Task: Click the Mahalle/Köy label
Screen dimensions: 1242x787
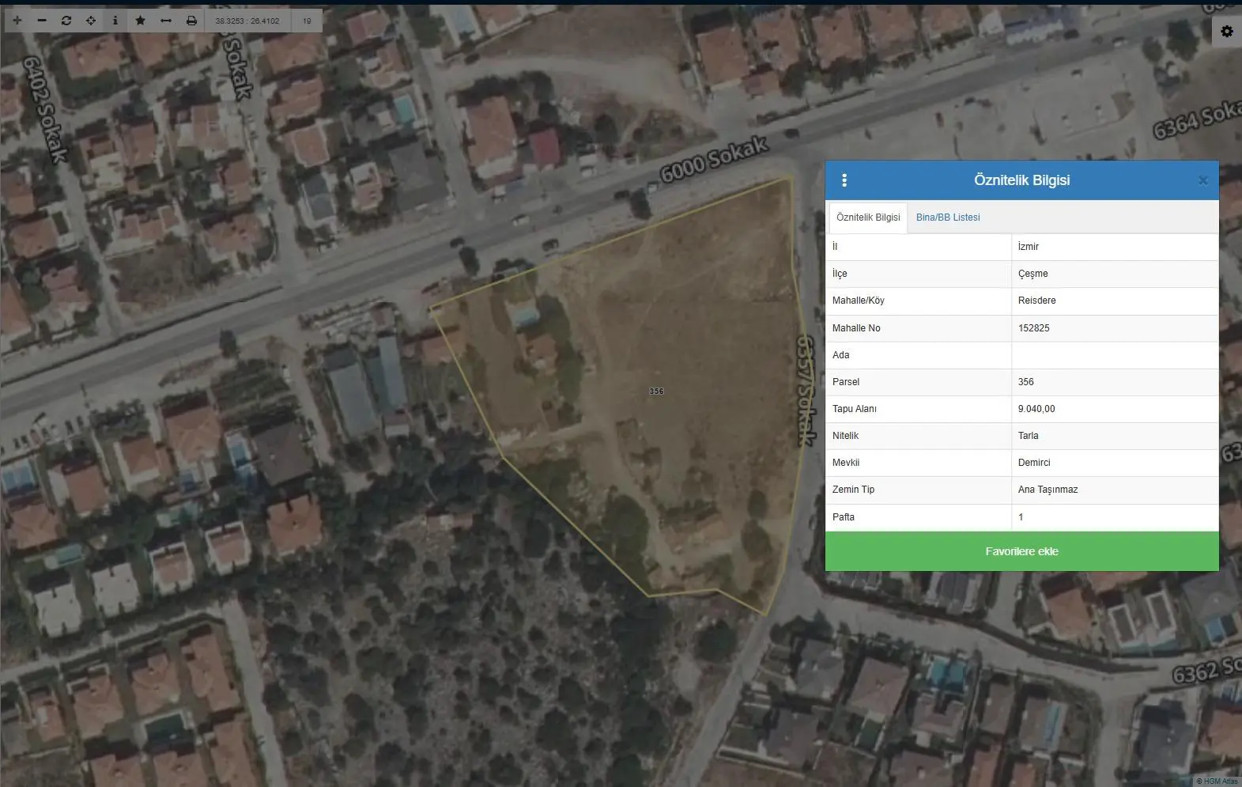Action: pos(858,301)
